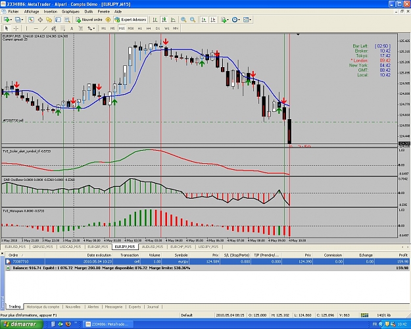Select the Text tool A

[72, 28]
